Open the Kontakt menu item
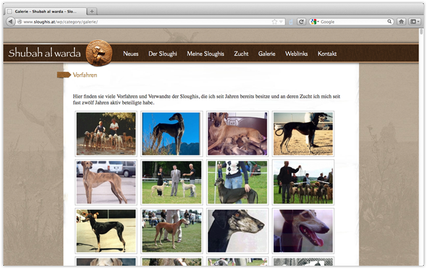 [x=326, y=54]
